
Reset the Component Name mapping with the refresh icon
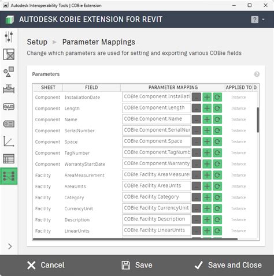(x=217, y=120)
